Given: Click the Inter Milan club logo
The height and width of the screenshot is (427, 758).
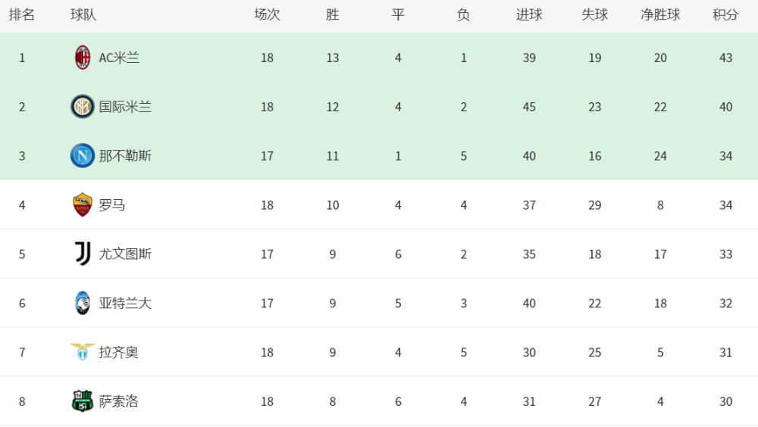Looking at the screenshot, I should (82, 106).
